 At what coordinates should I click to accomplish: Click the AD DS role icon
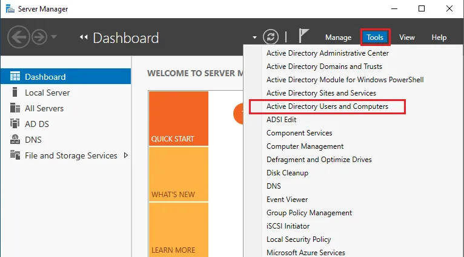(15, 123)
